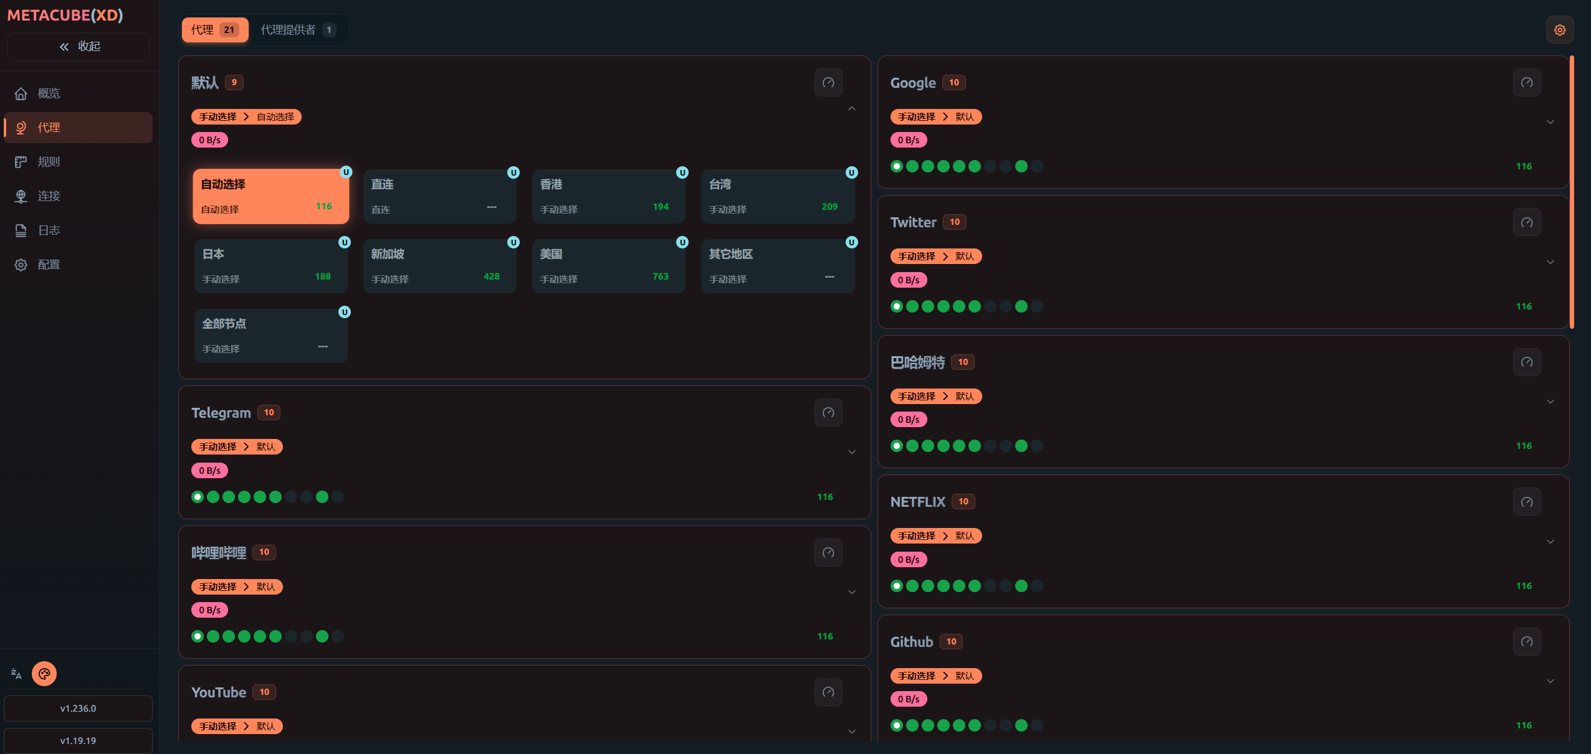Choose the 直连 proxy card

coord(439,196)
